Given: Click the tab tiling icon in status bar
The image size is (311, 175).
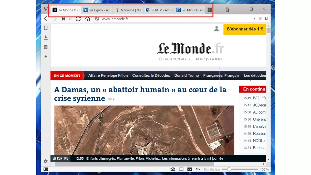Looking at the screenshot, I should pyautogui.click(x=181, y=169).
